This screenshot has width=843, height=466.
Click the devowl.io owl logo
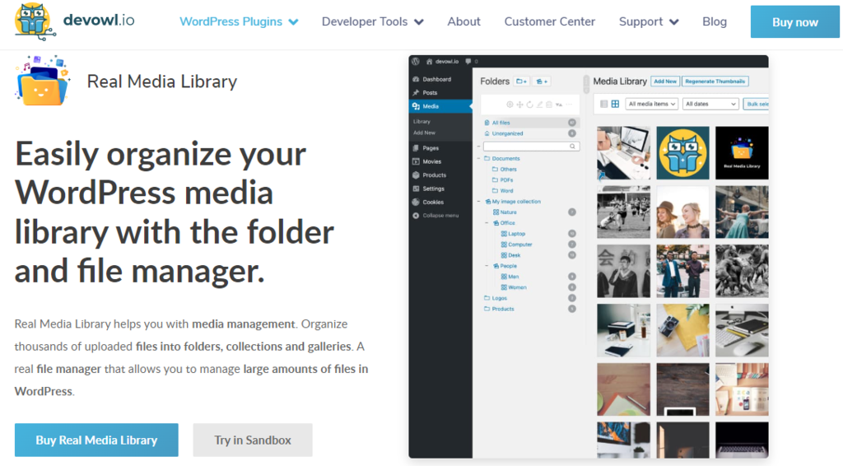(x=35, y=21)
